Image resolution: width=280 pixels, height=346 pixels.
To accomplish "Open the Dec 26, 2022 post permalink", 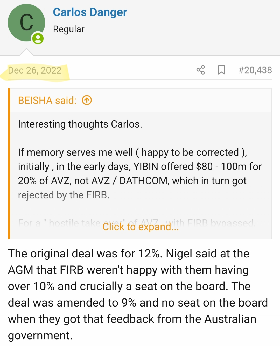I will coord(35,70).
